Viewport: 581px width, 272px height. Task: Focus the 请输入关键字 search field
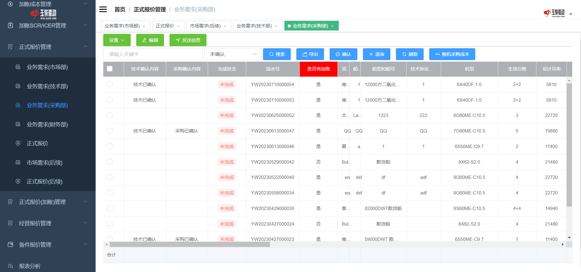click(x=153, y=54)
